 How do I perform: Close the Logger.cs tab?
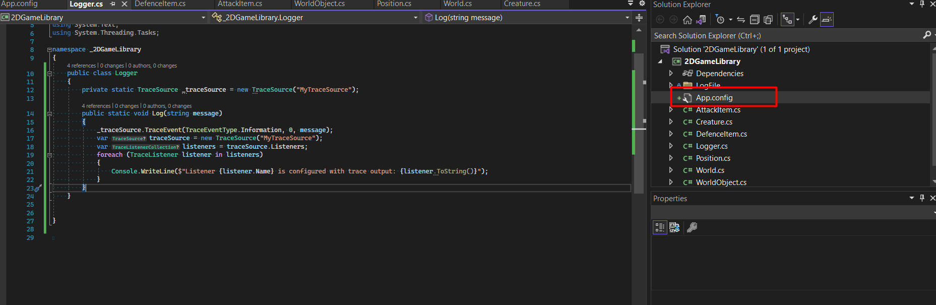click(124, 4)
